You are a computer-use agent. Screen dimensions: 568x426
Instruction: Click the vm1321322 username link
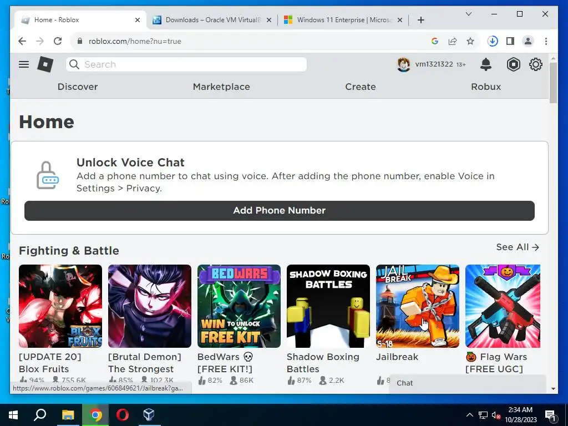point(434,64)
